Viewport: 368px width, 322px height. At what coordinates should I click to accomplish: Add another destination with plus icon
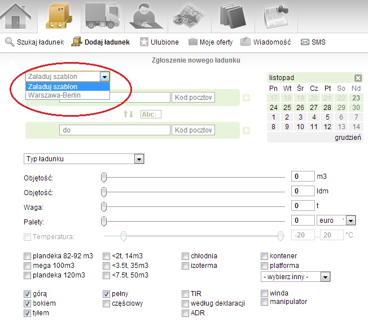coord(247,130)
